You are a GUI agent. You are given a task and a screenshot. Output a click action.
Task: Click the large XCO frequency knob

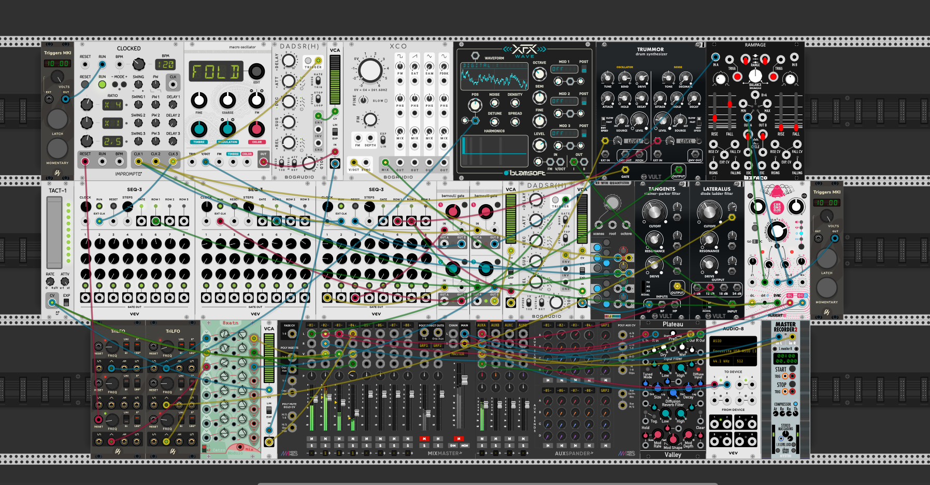point(370,70)
